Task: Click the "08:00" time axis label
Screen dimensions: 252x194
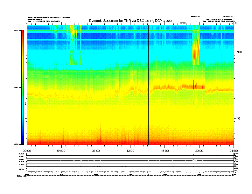Action: [96, 151]
